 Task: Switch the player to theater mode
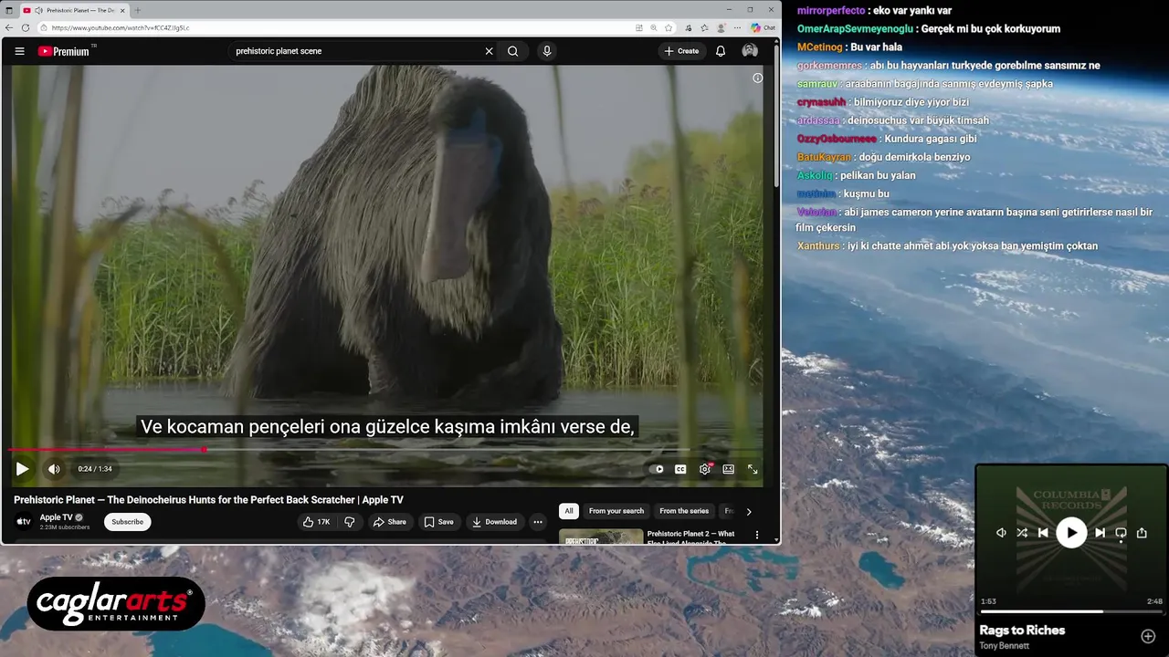[x=729, y=469]
